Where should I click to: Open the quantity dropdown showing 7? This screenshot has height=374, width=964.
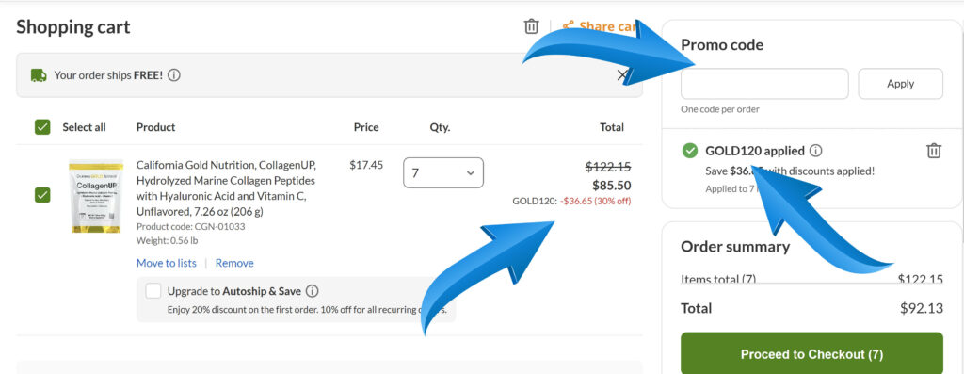pos(443,172)
